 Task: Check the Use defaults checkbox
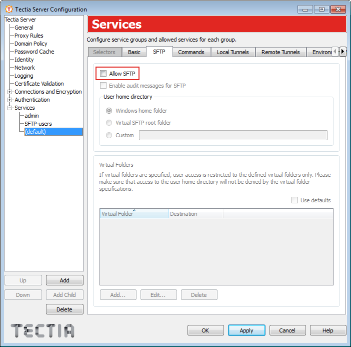pos(294,200)
